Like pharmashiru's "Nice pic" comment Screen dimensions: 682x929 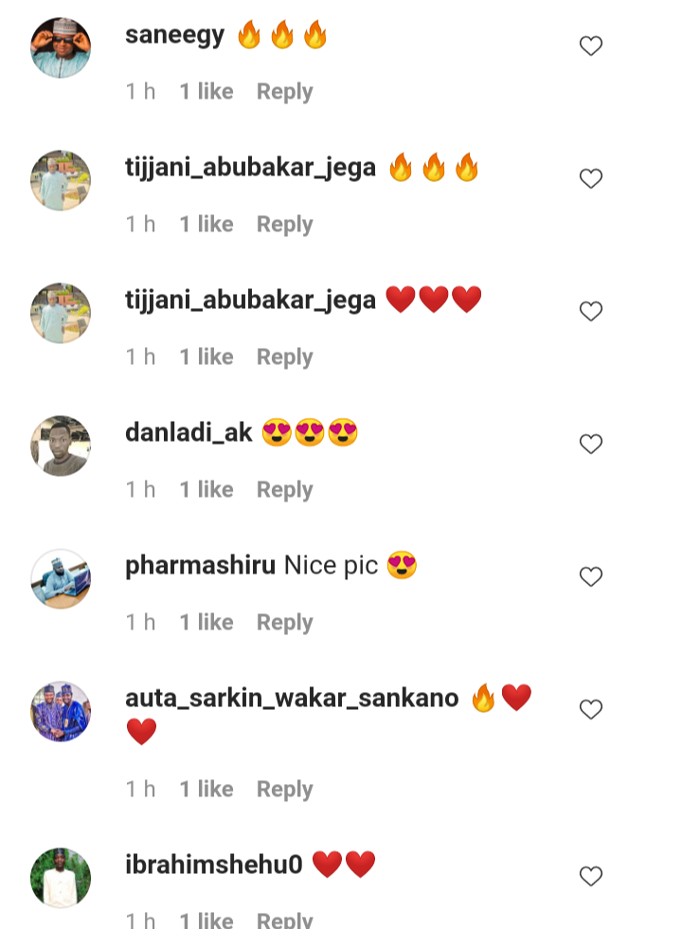pos(591,576)
